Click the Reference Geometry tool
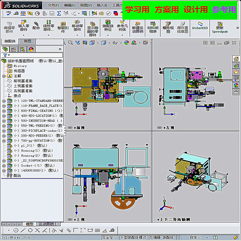The image size is (241, 241). tap(122, 25)
